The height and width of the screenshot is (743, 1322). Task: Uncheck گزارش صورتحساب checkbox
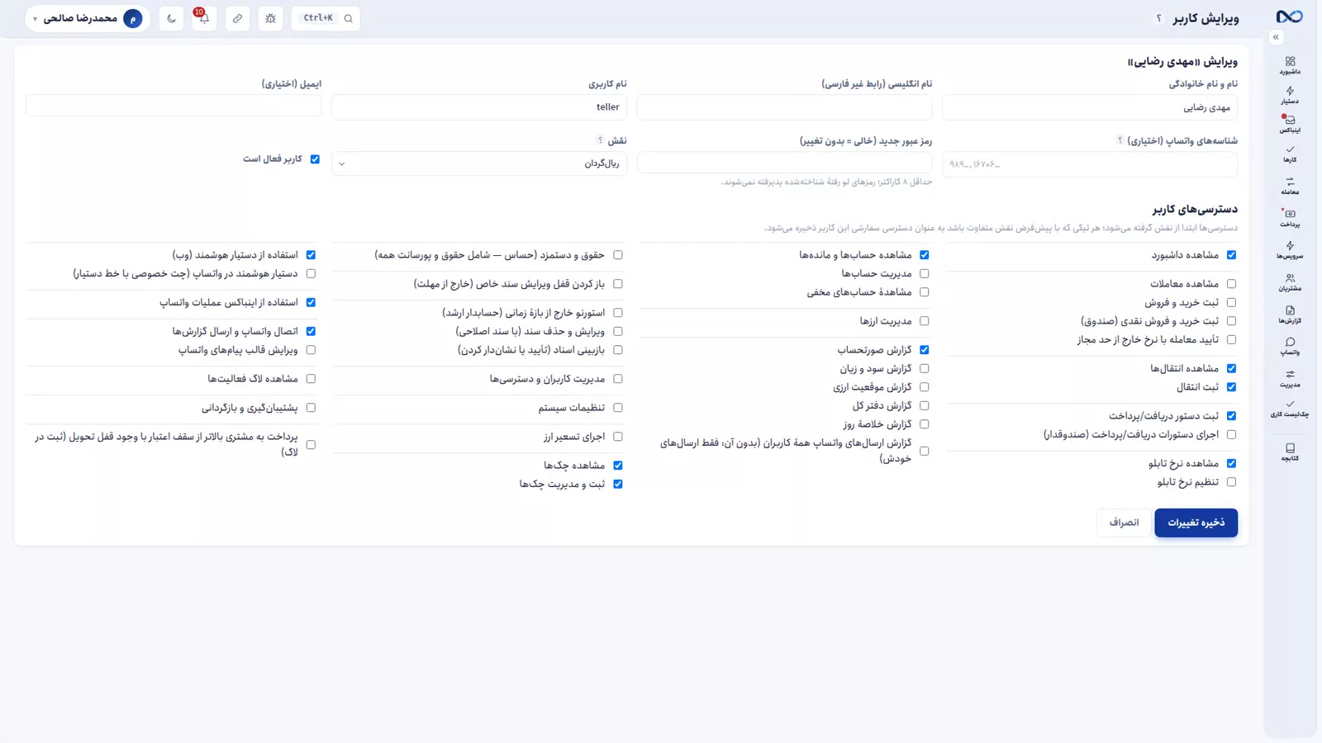pyautogui.click(x=924, y=350)
